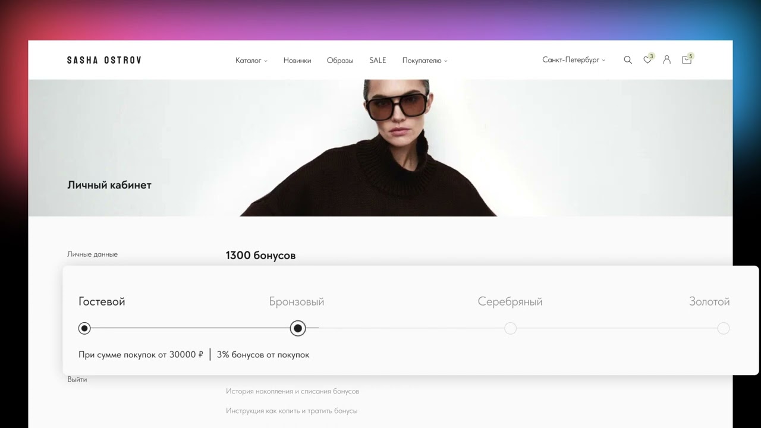
Task: Go to SASHA OSTROV logo homepage
Action: tap(104, 60)
